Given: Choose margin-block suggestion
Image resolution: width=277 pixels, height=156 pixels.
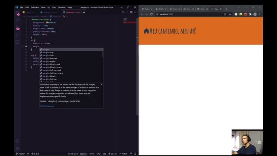Looking at the screenshot, I should coord(71,76).
